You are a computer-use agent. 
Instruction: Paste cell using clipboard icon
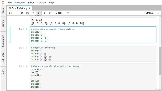click(x=33, y=13)
